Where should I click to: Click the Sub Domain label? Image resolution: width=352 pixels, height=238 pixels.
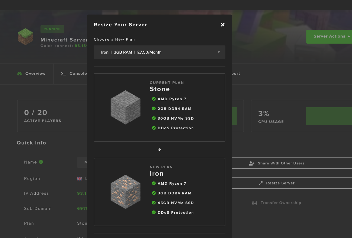(38, 209)
